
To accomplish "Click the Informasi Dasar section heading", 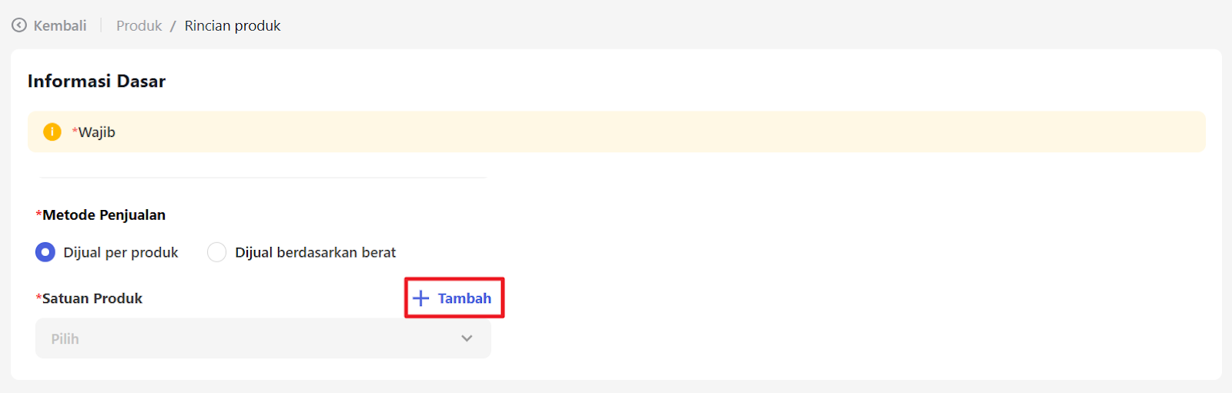I will tap(96, 82).
